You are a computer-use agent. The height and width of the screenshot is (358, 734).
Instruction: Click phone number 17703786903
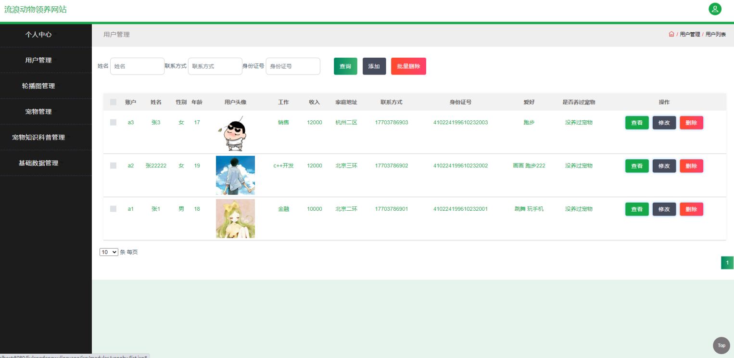[392, 122]
